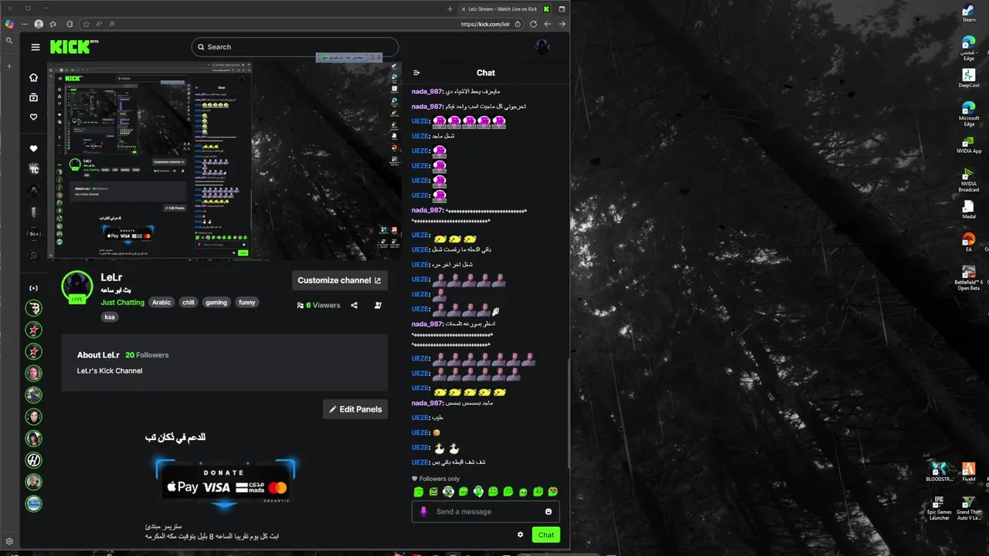The height and width of the screenshot is (556, 989).
Task: Click the live stream video preview
Action: (224, 161)
